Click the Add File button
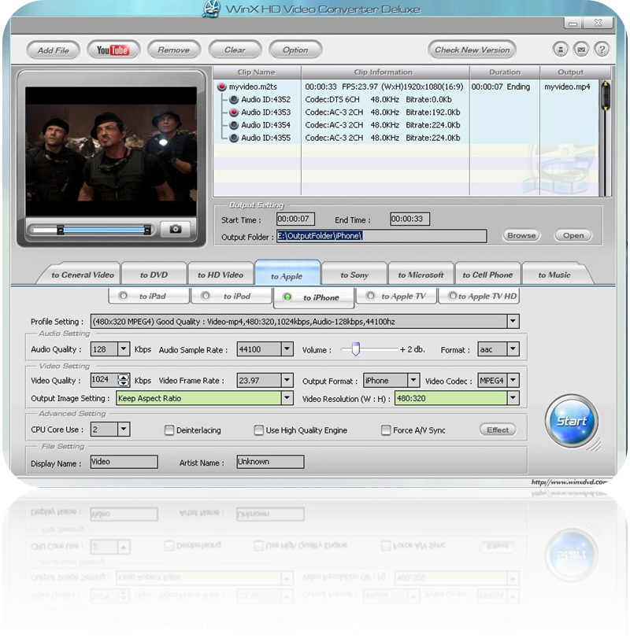 pyautogui.click(x=54, y=50)
